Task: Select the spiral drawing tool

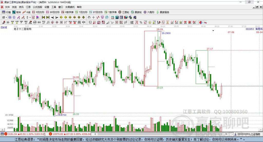Action: pos(26,23)
